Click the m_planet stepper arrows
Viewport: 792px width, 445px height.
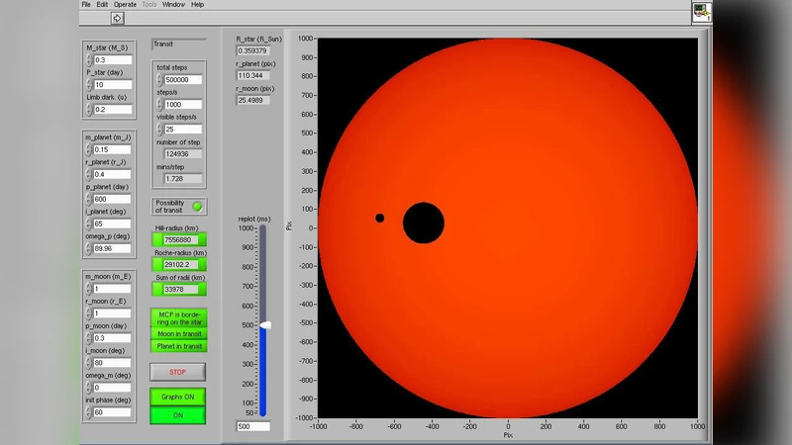tap(88, 149)
